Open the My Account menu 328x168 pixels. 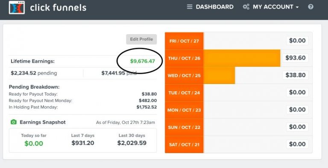273,7
